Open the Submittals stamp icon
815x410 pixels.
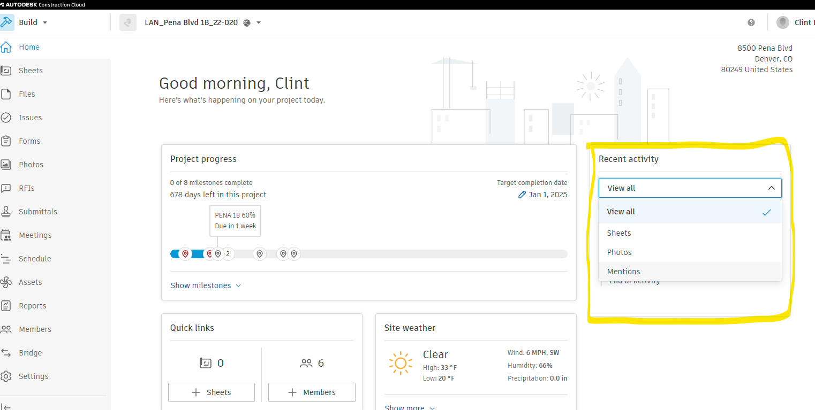click(x=6, y=212)
